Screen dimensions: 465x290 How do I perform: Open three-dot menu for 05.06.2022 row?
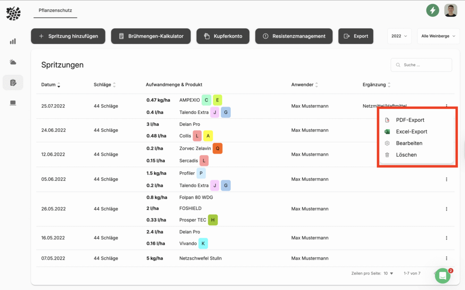click(446, 179)
